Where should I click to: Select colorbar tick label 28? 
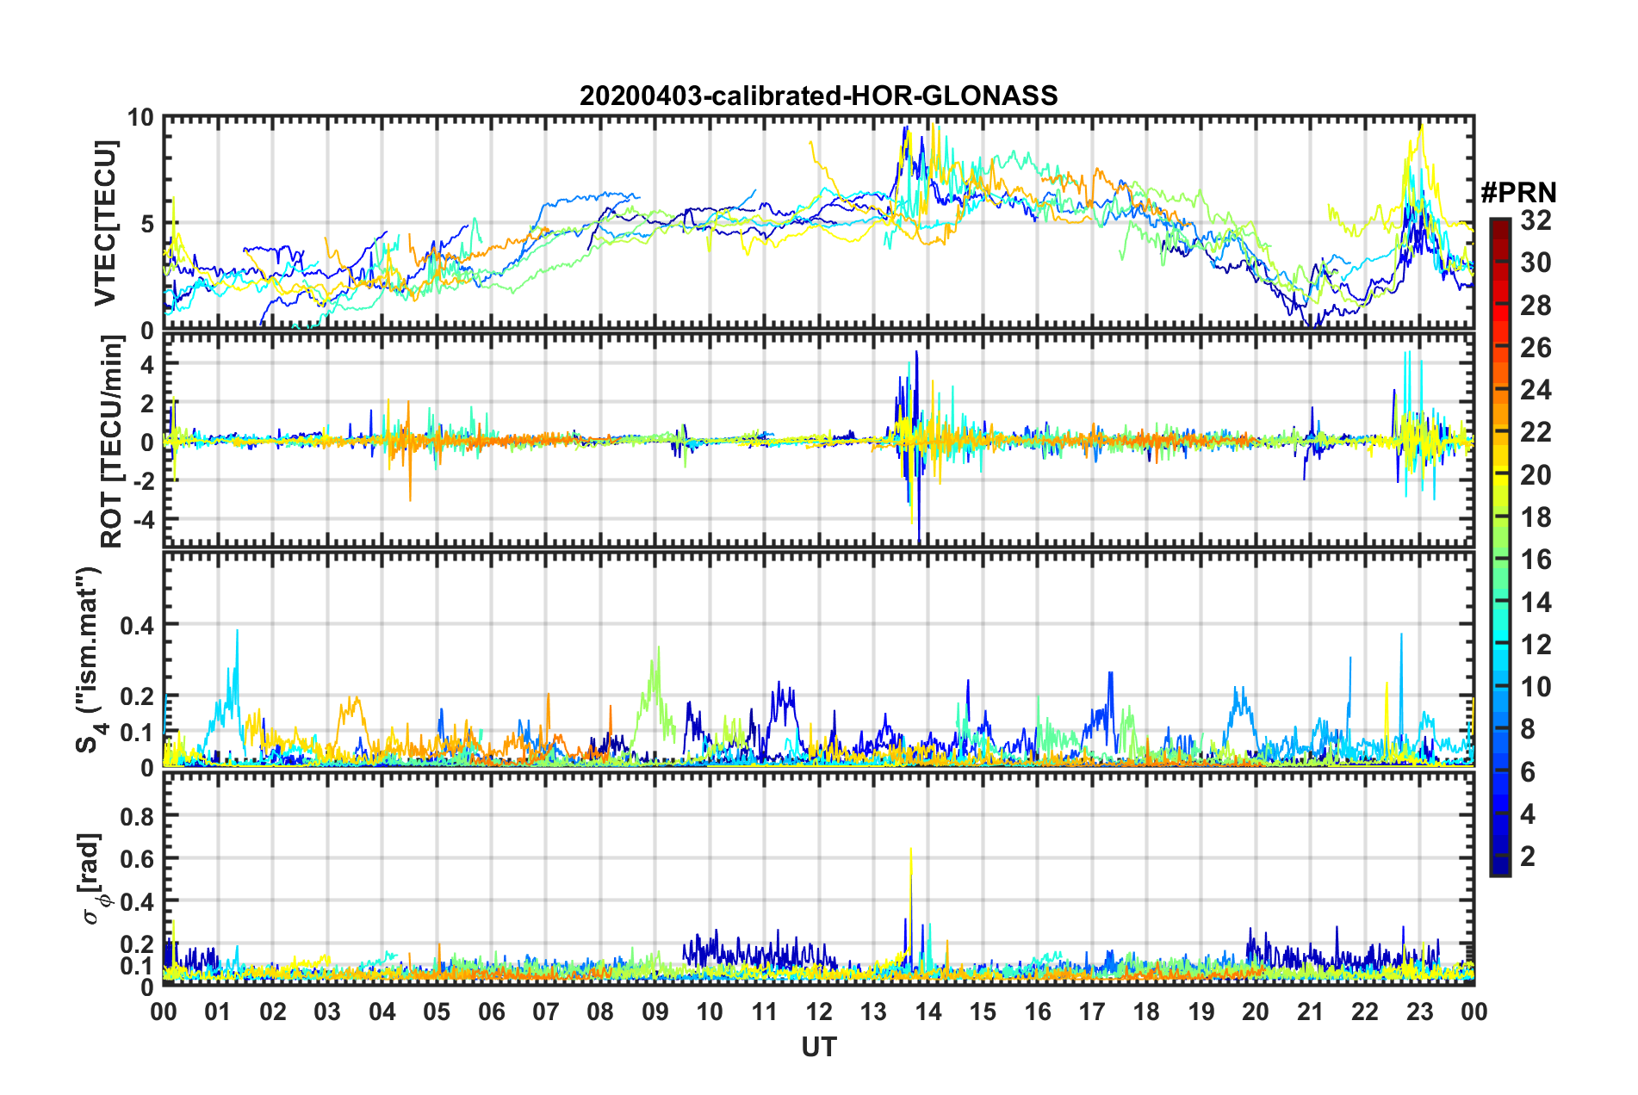1536,305
